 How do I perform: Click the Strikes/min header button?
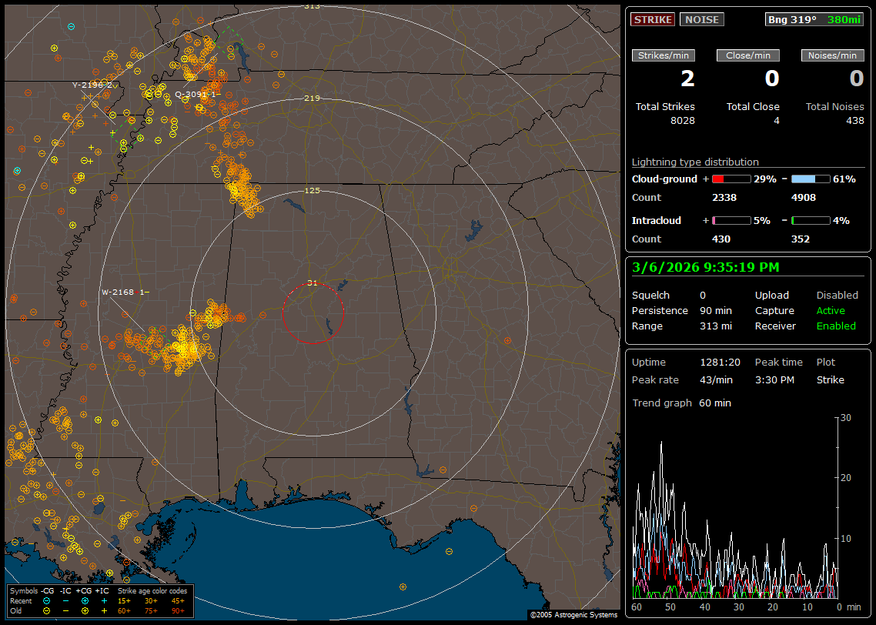pyautogui.click(x=663, y=55)
